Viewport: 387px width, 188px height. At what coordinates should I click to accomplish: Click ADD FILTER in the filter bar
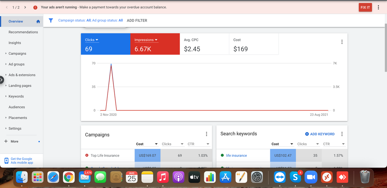pyautogui.click(x=137, y=20)
